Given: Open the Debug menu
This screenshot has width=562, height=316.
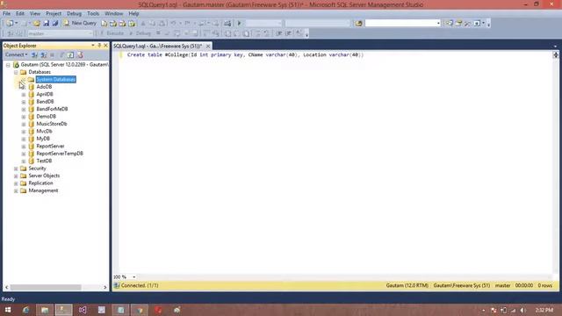Looking at the screenshot, I should click(x=74, y=13).
